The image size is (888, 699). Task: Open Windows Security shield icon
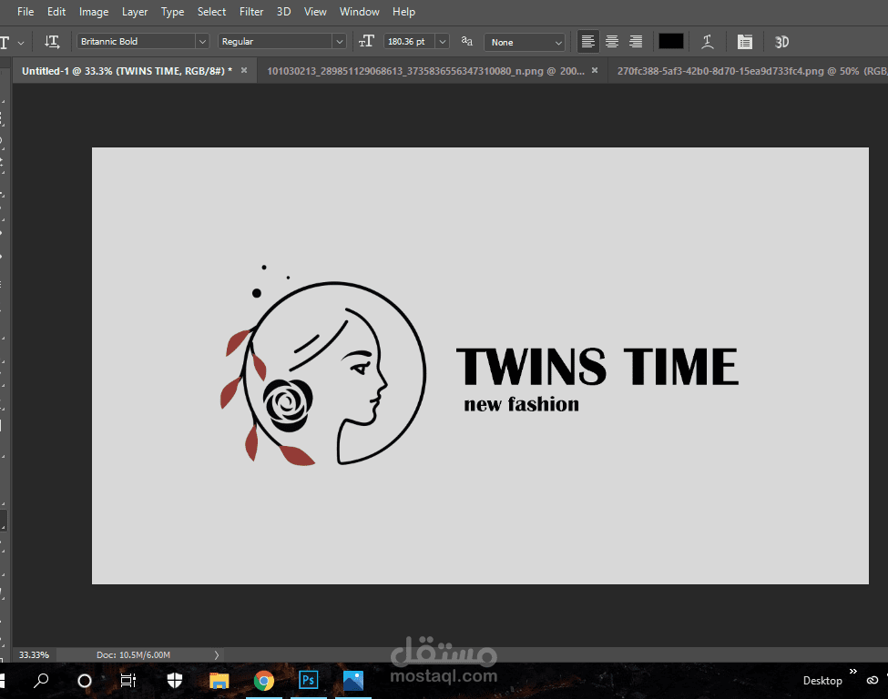pyautogui.click(x=174, y=680)
